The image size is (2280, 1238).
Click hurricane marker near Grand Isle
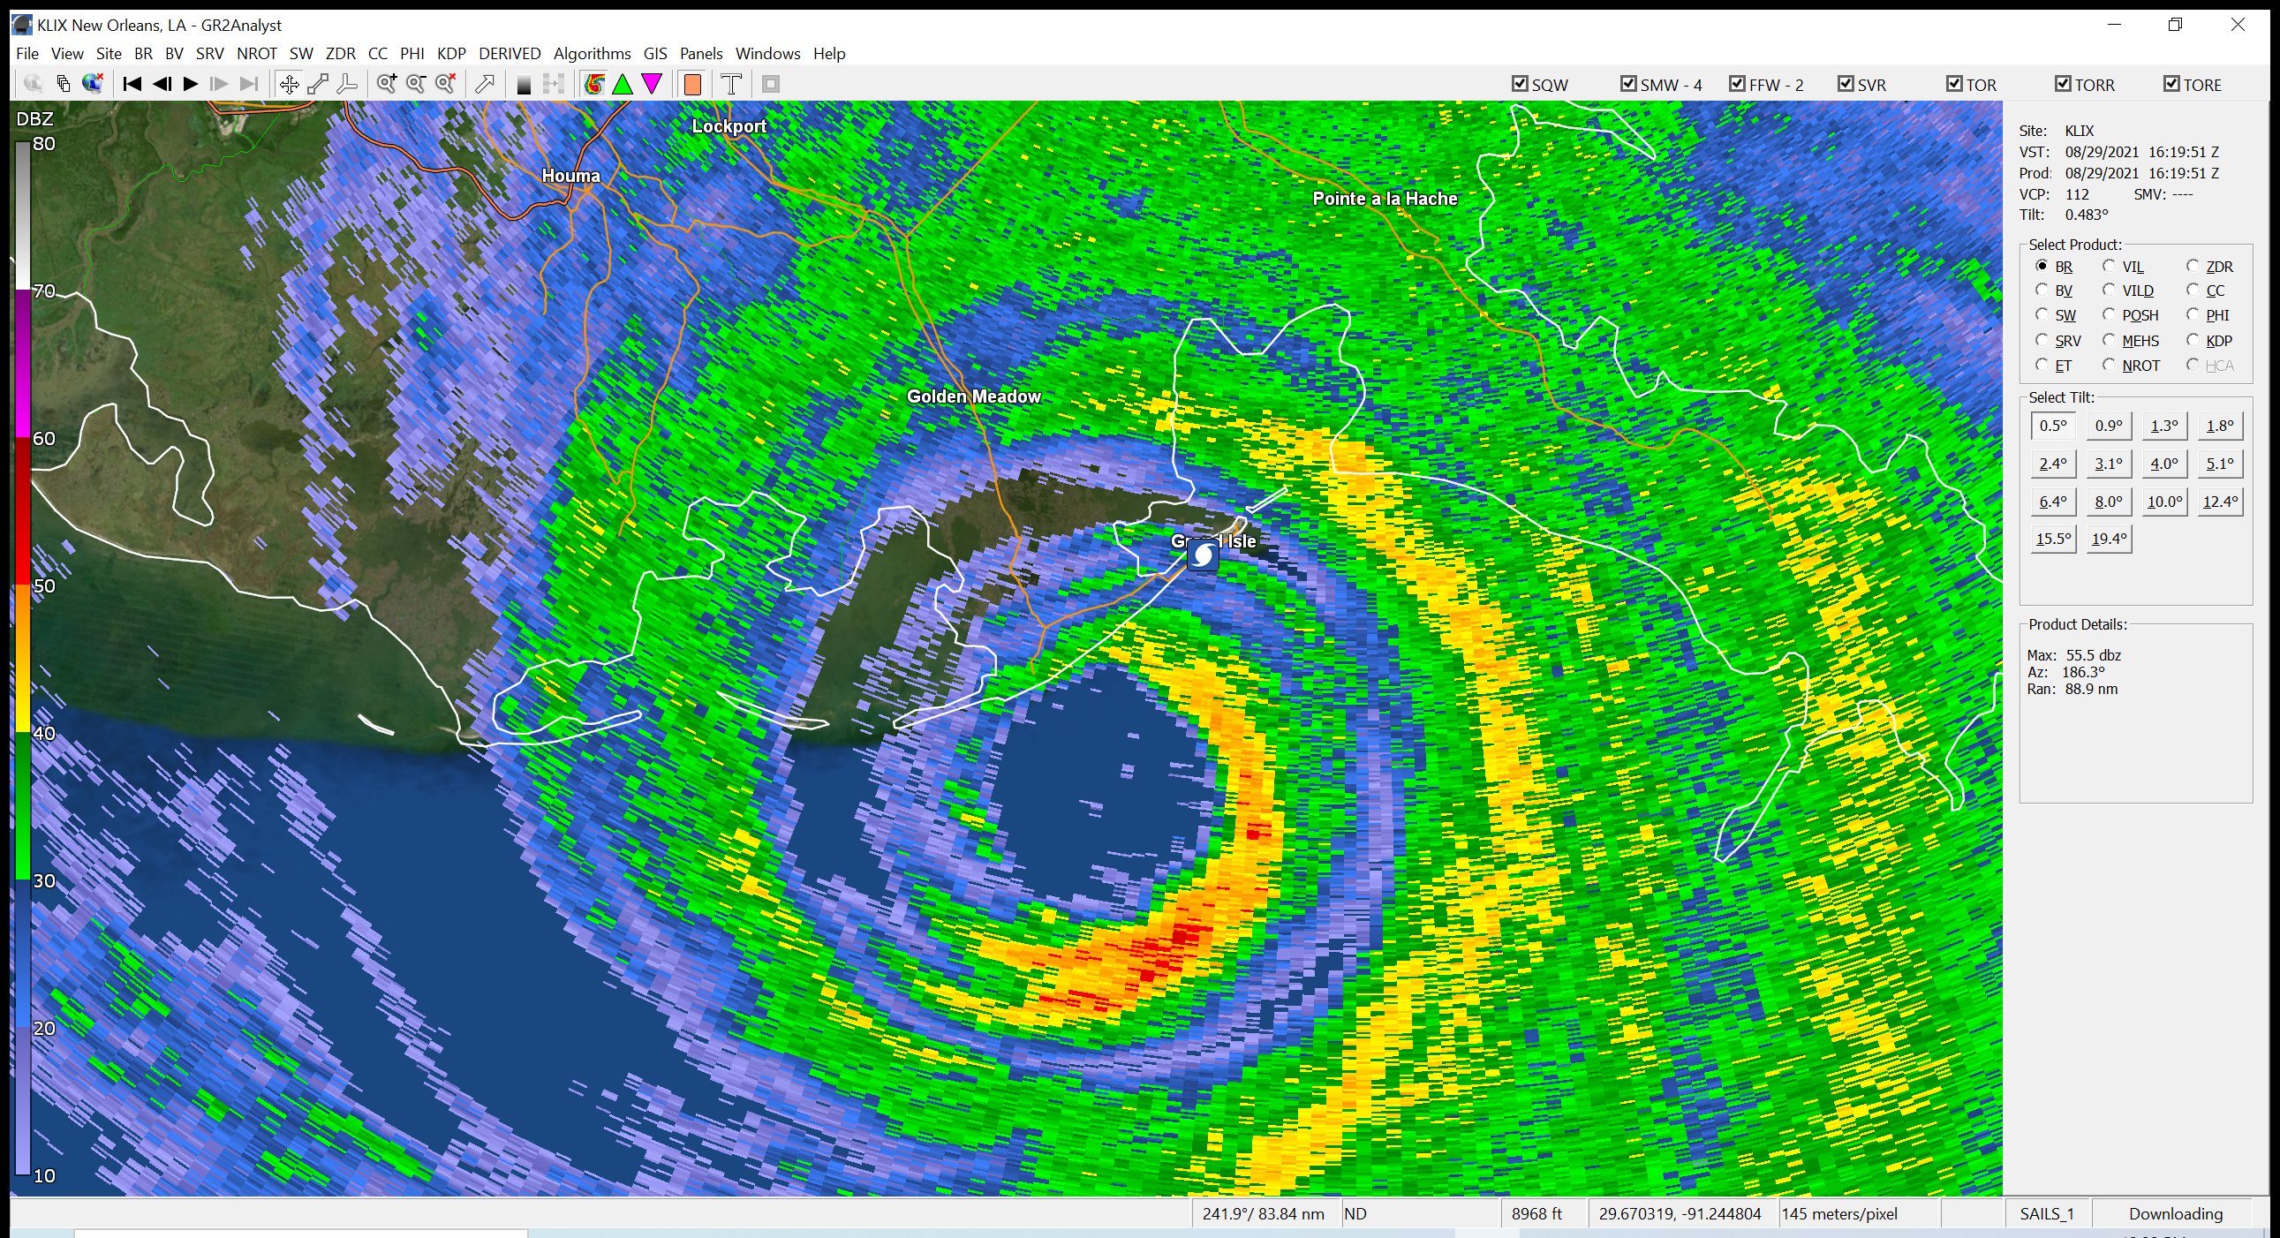point(1202,555)
